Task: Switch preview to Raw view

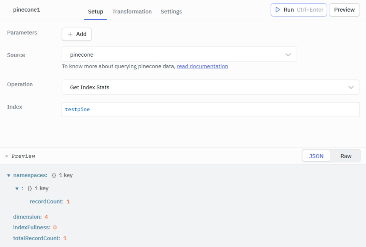Action: coord(346,156)
